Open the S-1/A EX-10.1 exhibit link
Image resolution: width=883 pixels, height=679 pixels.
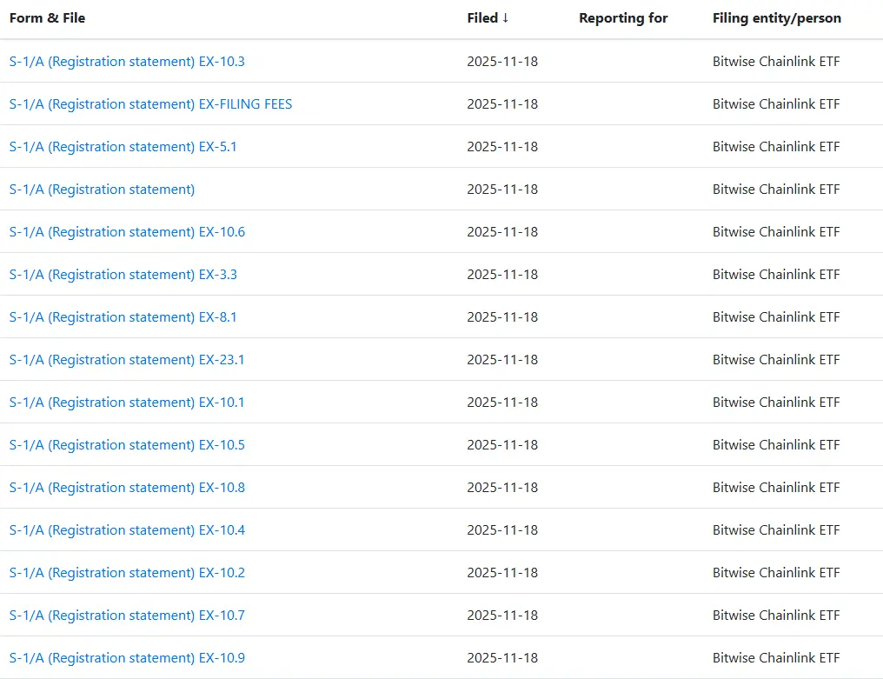point(127,403)
